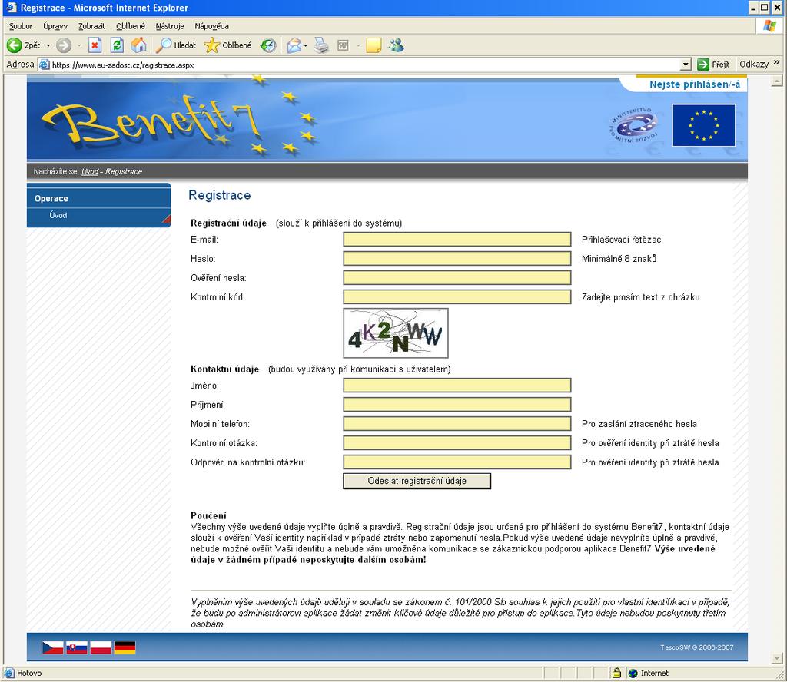This screenshot has width=787, height=682.
Task: Open the Nápověda menu
Action: (x=212, y=26)
